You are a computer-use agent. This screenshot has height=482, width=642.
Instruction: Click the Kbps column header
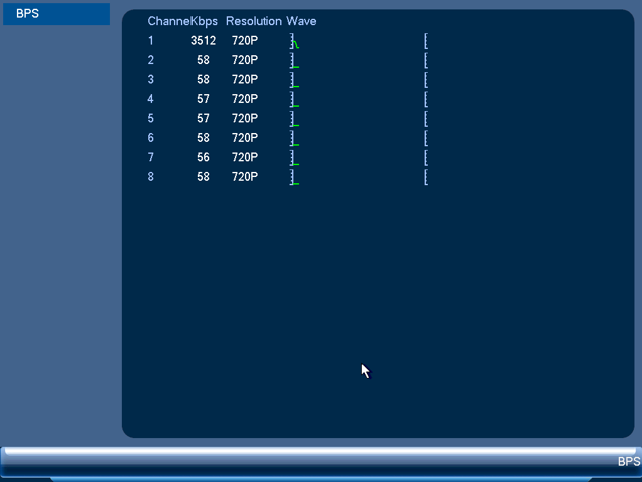point(204,21)
